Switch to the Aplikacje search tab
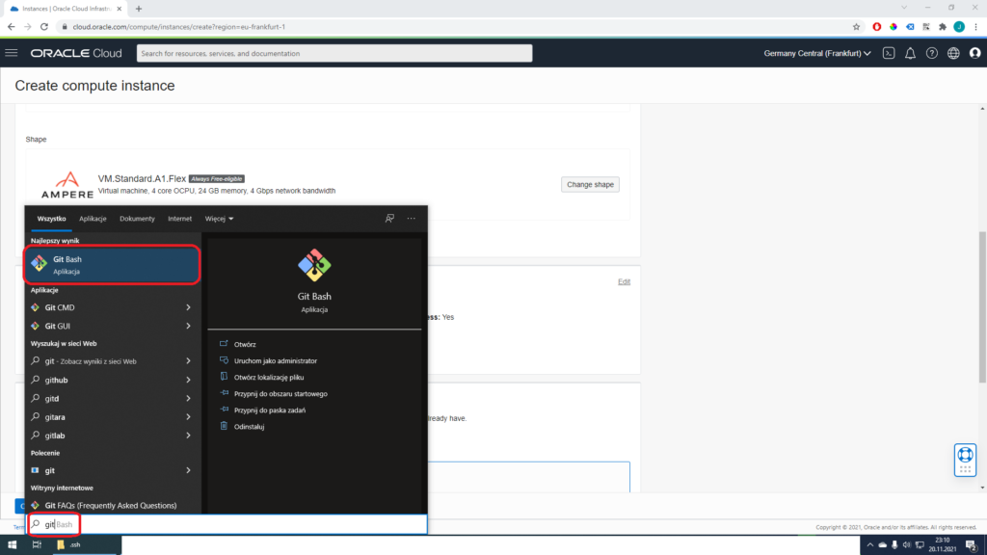 [93, 219]
